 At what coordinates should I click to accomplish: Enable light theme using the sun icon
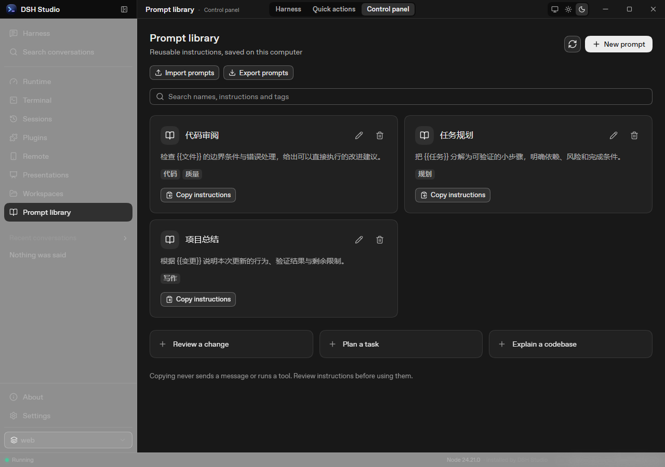tap(568, 9)
